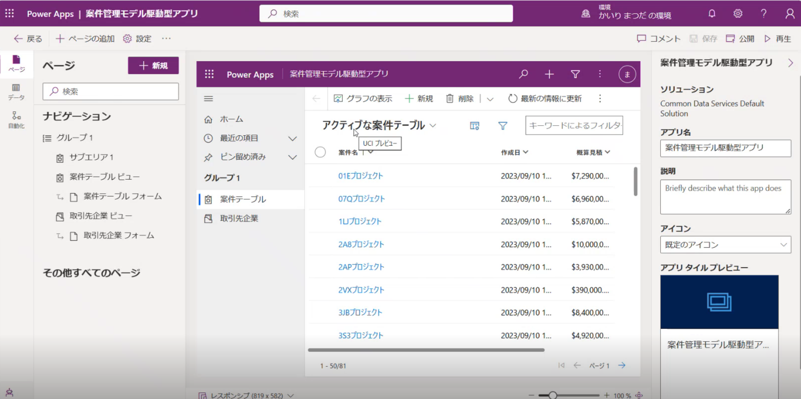
Task: Click the virtual agent icon at bottom-left
Action: [9, 392]
